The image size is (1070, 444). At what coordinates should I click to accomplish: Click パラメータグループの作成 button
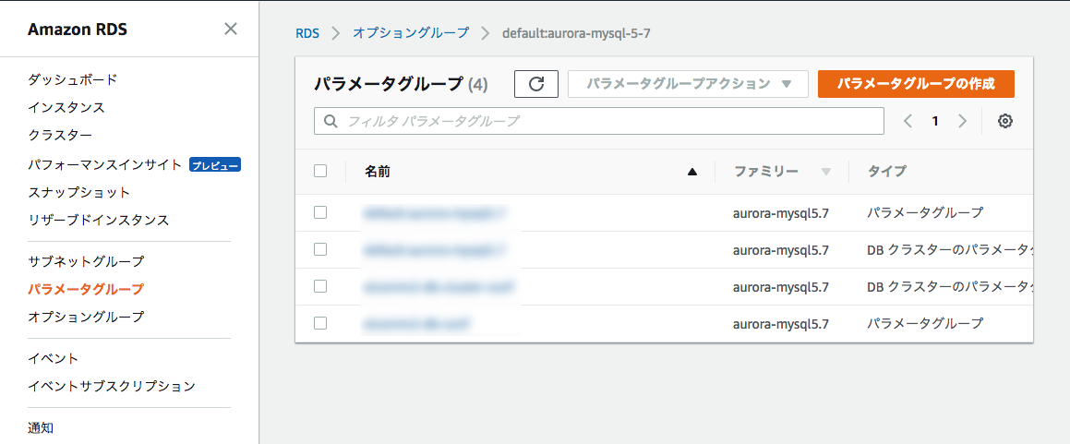[x=916, y=84]
